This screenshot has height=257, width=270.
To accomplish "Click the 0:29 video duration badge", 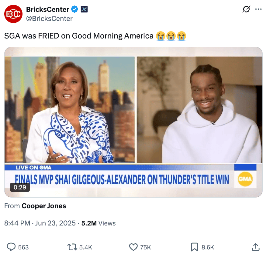I will pyautogui.click(x=20, y=187).
